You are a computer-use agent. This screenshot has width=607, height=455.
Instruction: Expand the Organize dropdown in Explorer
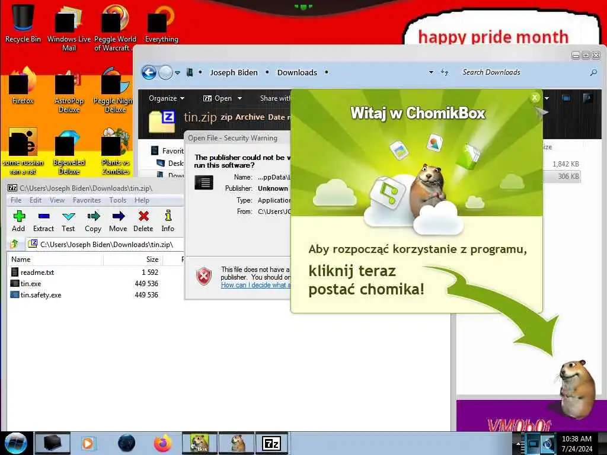(x=167, y=98)
